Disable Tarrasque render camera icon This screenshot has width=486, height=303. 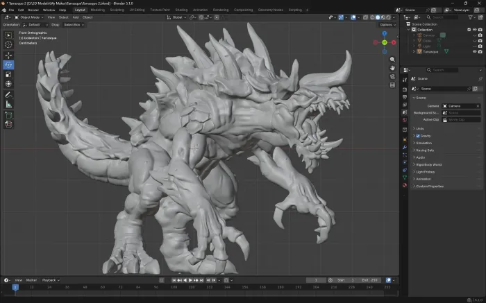click(x=480, y=52)
